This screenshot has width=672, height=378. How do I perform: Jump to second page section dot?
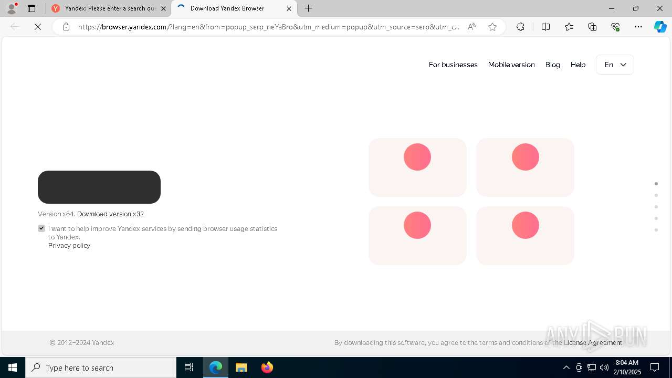click(x=656, y=195)
